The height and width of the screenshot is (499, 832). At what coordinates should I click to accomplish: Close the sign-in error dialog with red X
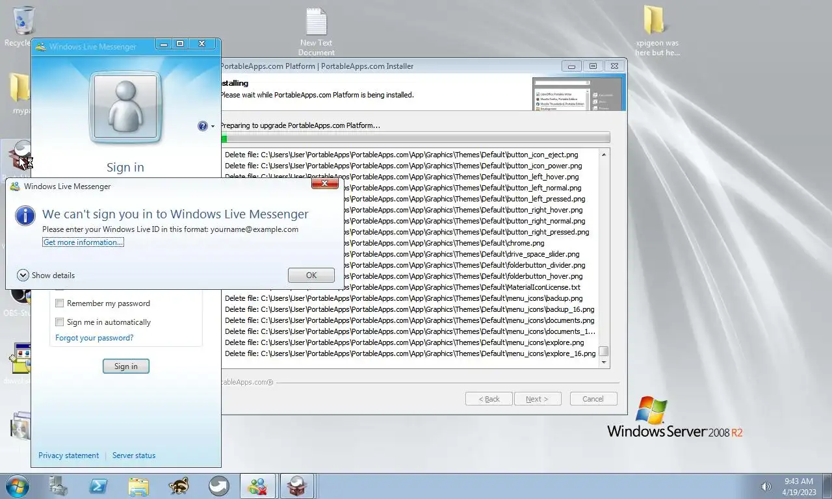pos(324,184)
